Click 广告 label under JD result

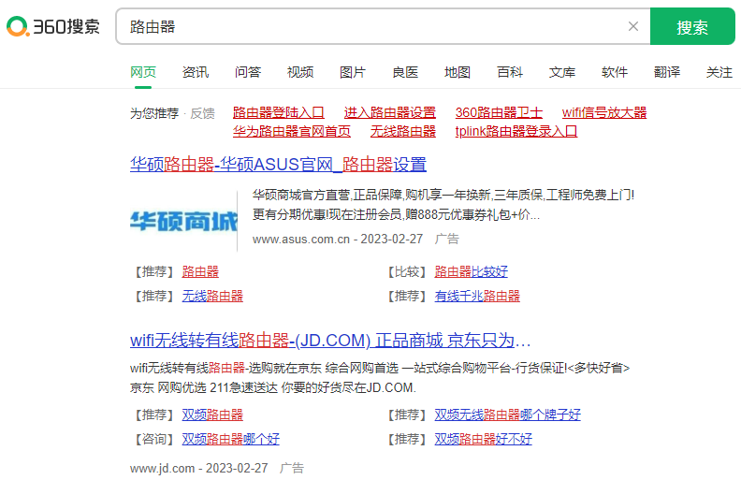click(x=292, y=468)
